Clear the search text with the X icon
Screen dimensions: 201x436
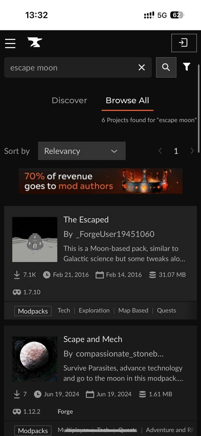pyautogui.click(x=142, y=67)
